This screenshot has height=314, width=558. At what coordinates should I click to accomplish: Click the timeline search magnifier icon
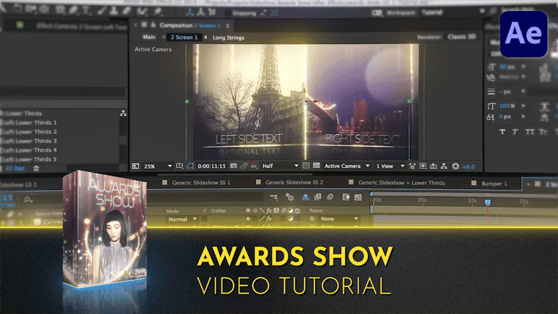point(27,199)
